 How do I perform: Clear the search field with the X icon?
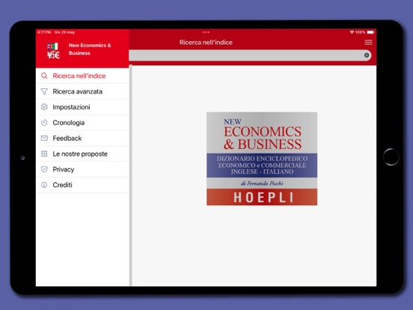click(x=367, y=55)
